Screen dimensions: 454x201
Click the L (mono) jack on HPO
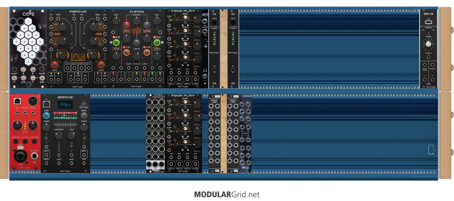point(205,21)
